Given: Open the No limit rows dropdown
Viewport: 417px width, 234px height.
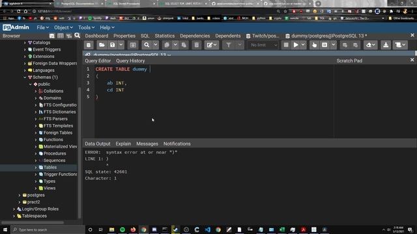Looking at the screenshot, I should point(263,45).
